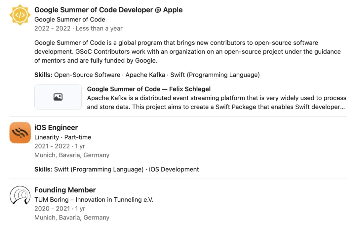Click 'Google Summer of Code Developer @ Apple' title

108,10
